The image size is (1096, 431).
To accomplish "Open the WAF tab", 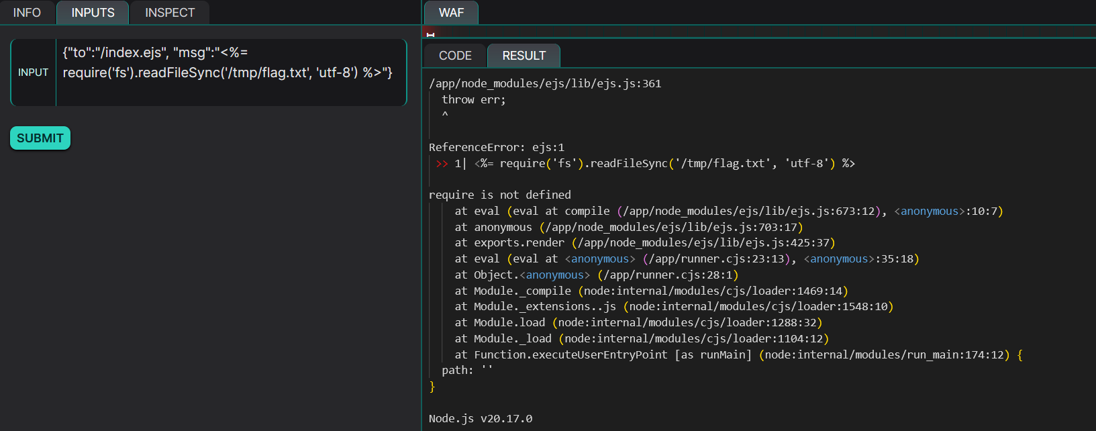I will (x=451, y=13).
